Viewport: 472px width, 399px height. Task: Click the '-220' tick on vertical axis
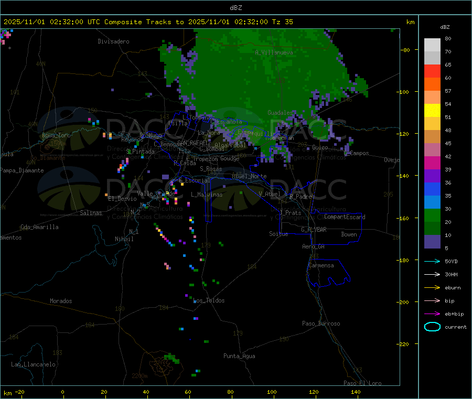click(x=404, y=344)
